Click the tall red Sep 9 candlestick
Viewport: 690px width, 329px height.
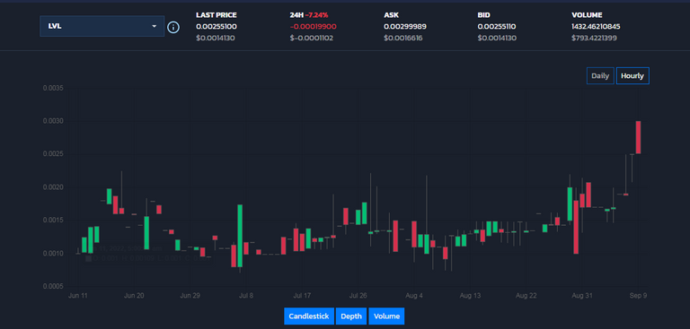638,137
